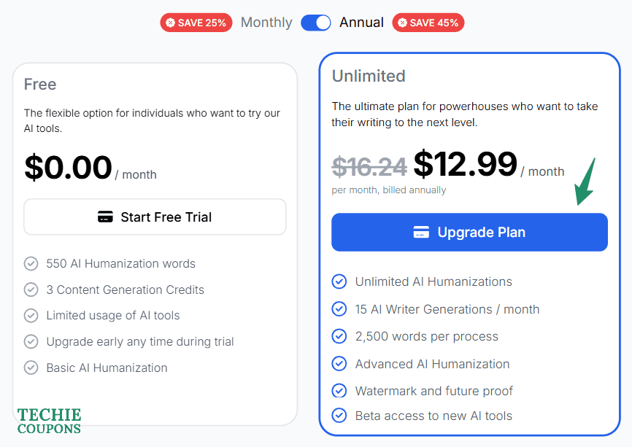Click the SAVE 25% badge
The width and height of the screenshot is (632, 447).
tap(195, 23)
